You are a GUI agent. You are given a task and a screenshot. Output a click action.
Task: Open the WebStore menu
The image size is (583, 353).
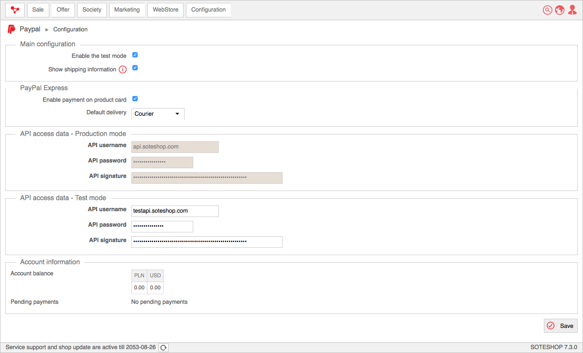click(166, 10)
